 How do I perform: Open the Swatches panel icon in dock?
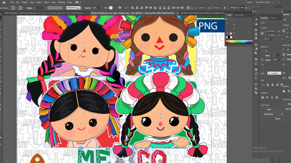256,30
